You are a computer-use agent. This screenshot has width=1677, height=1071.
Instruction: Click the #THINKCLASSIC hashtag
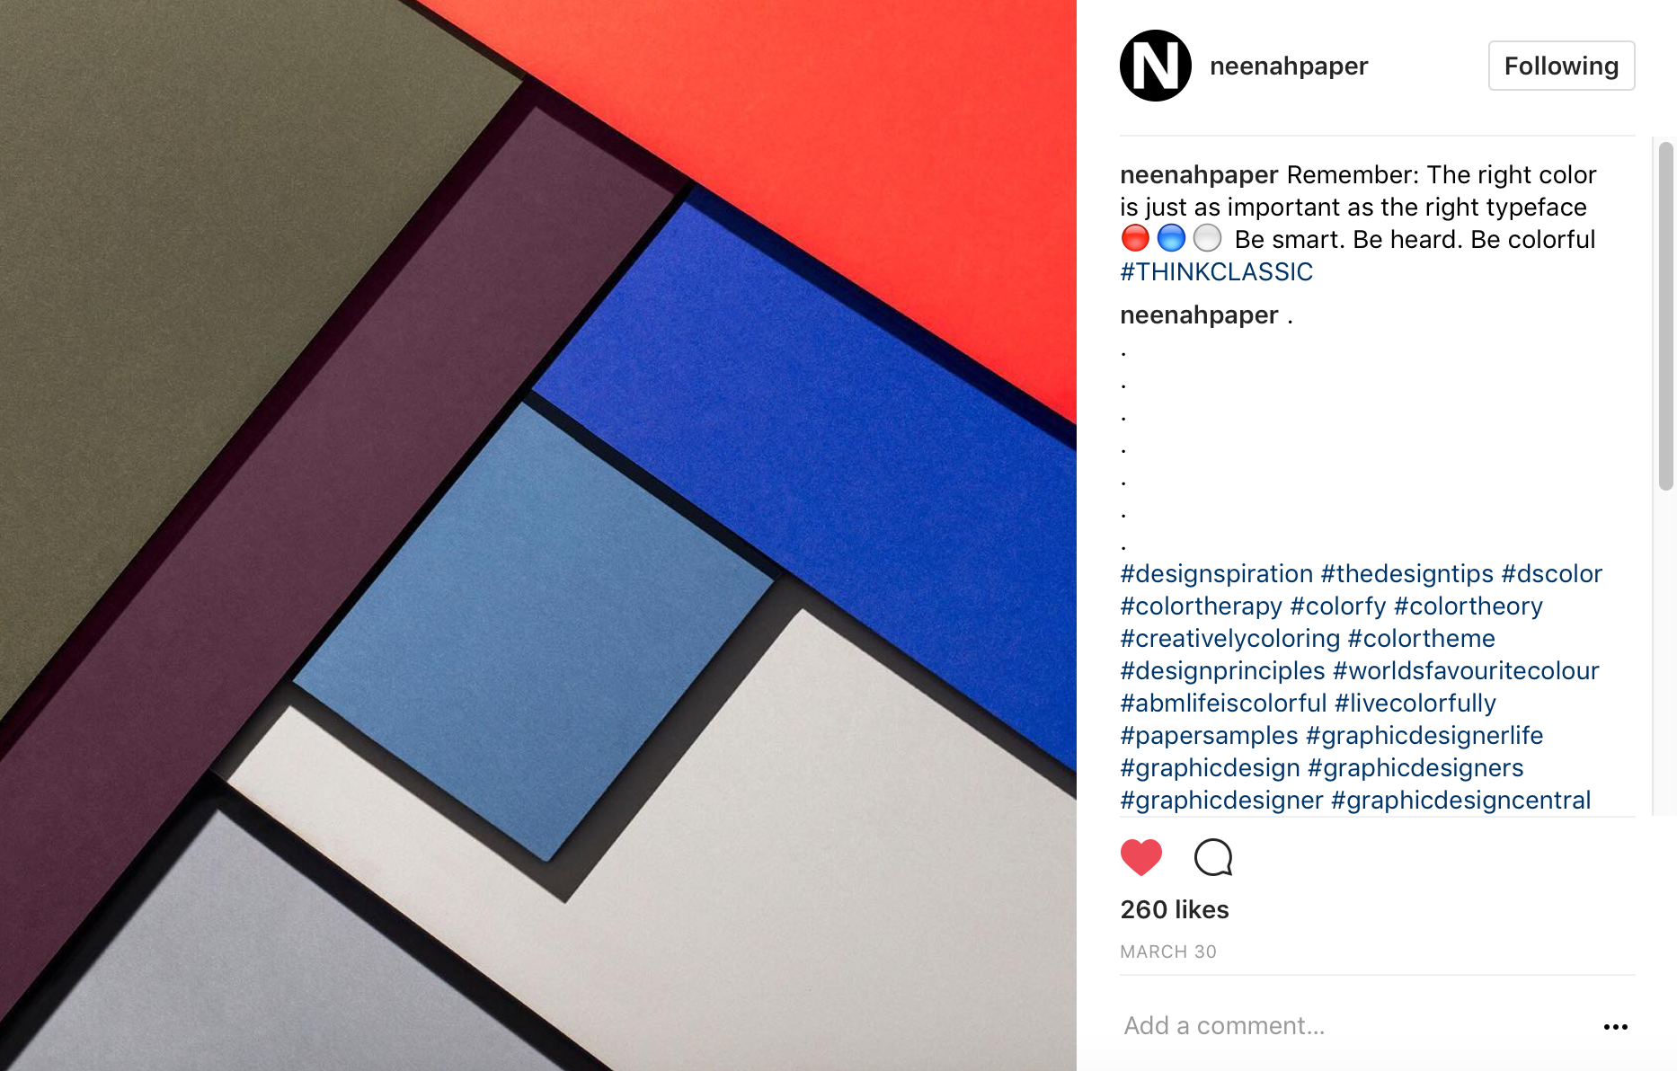click(x=1216, y=271)
